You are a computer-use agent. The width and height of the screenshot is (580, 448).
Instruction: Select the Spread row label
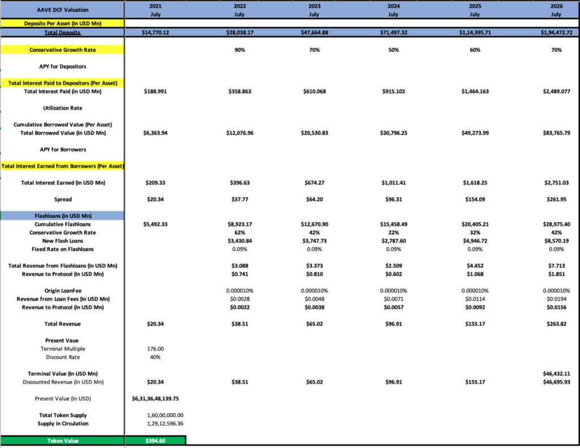pyautogui.click(x=63, y=200)
